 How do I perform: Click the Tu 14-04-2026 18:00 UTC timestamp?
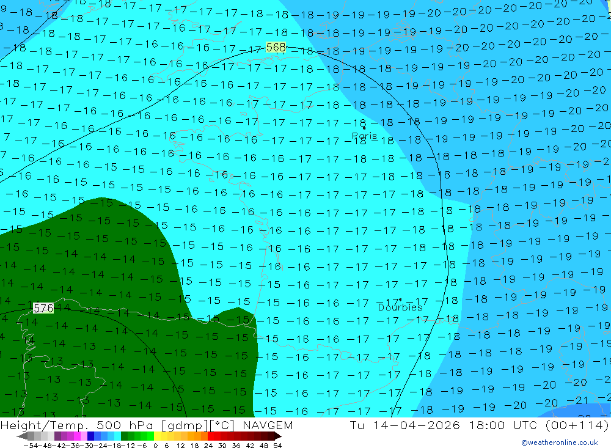coord(444,425)
